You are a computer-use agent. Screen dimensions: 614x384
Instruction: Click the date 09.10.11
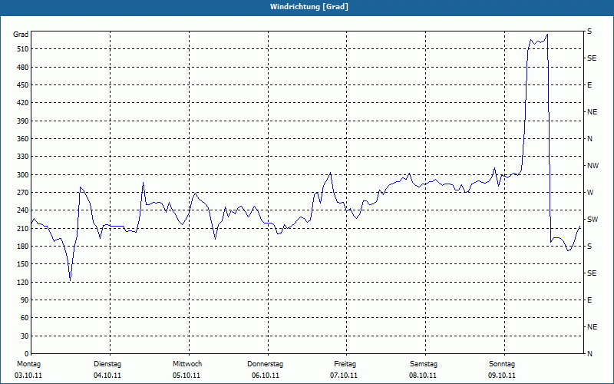pos(502,376)
